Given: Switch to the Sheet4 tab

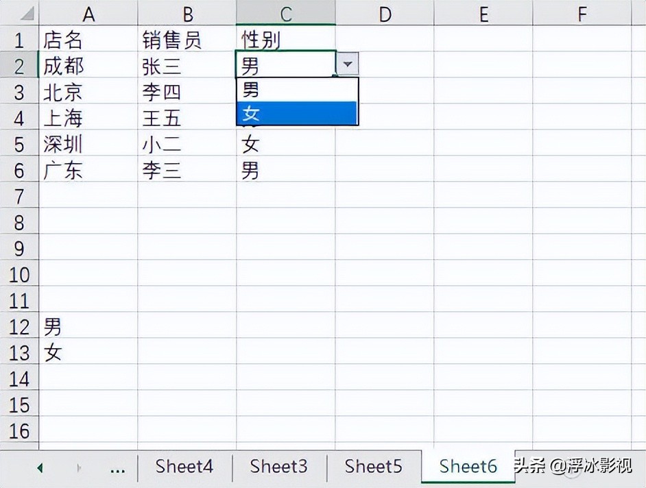Looking at the screenshot, I should pyautogui.click(x=184, y=467).
